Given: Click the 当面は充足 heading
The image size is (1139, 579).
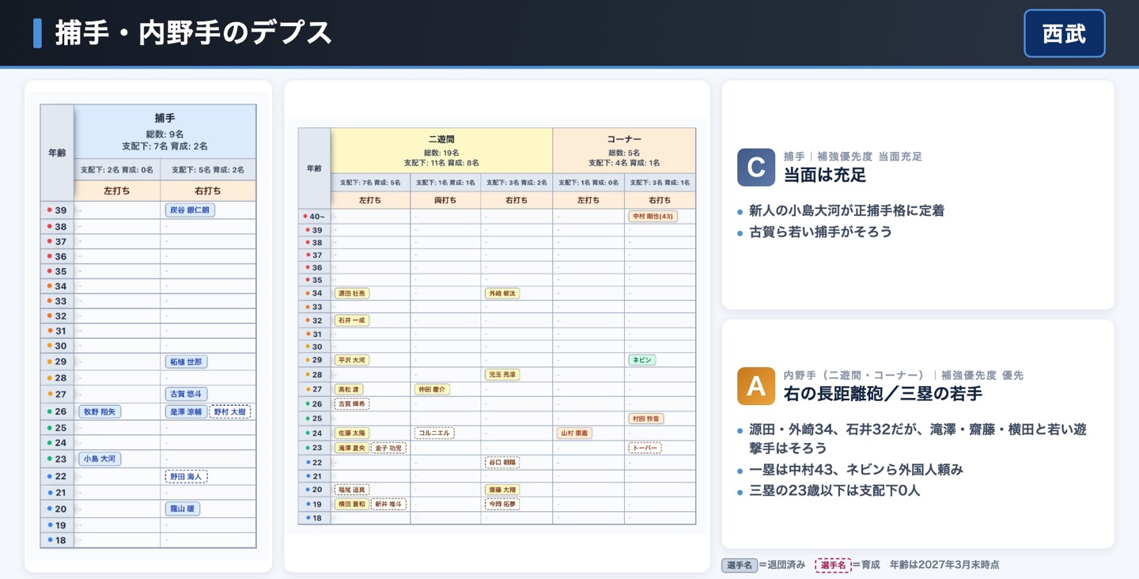Looking at the screenshot, I should click(825, 175).
